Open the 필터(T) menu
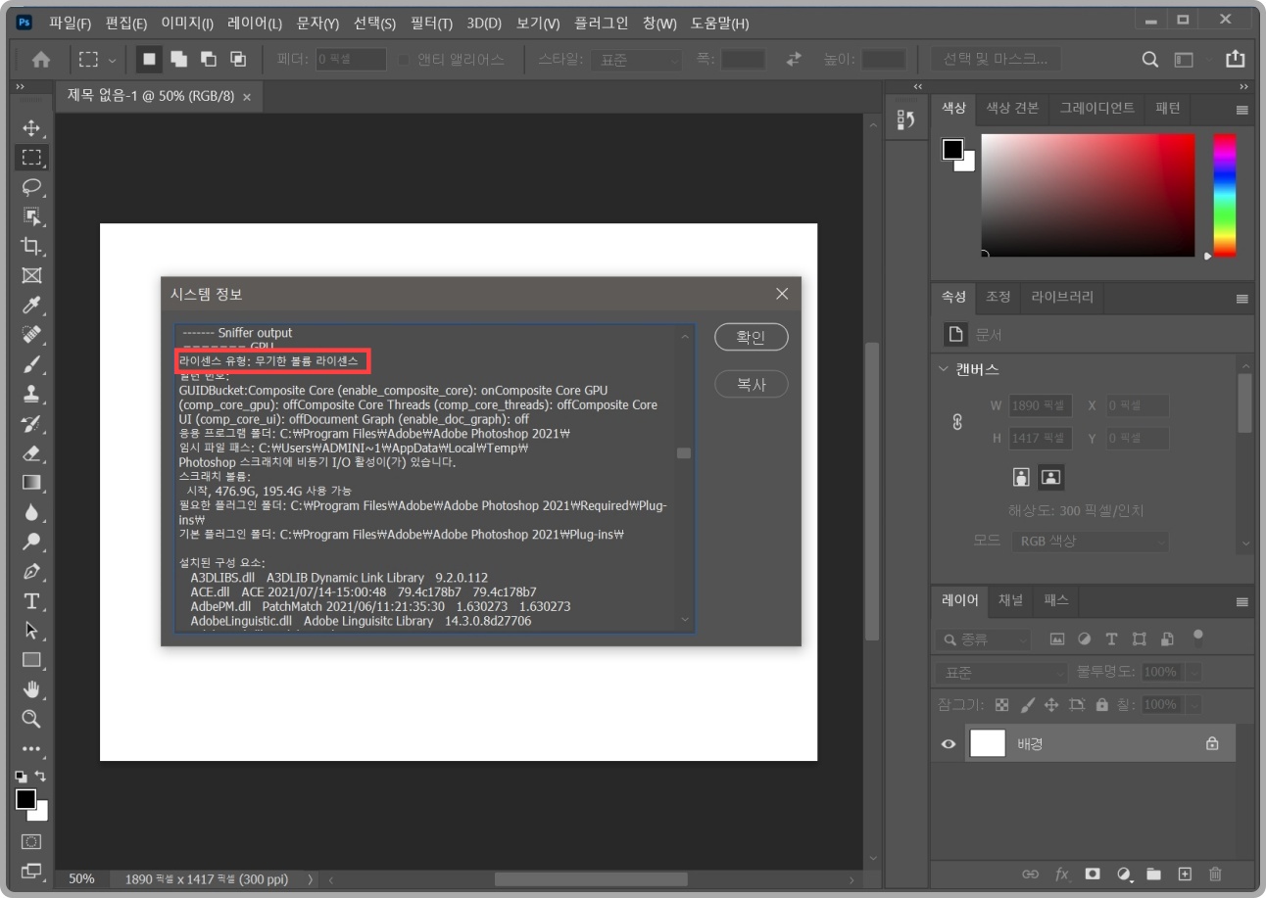 pyautogui.click(x=432, y=23)
